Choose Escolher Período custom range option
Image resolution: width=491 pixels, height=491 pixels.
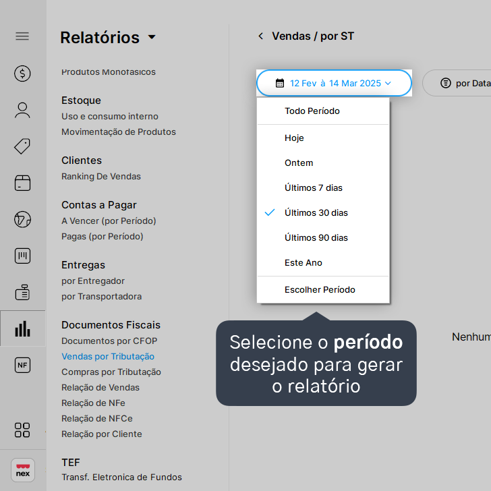[x=323, y=289]
